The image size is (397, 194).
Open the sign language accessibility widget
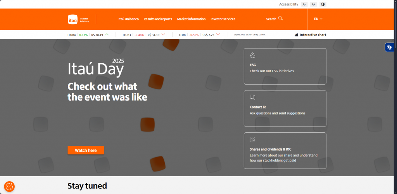(x=389, y=47)
